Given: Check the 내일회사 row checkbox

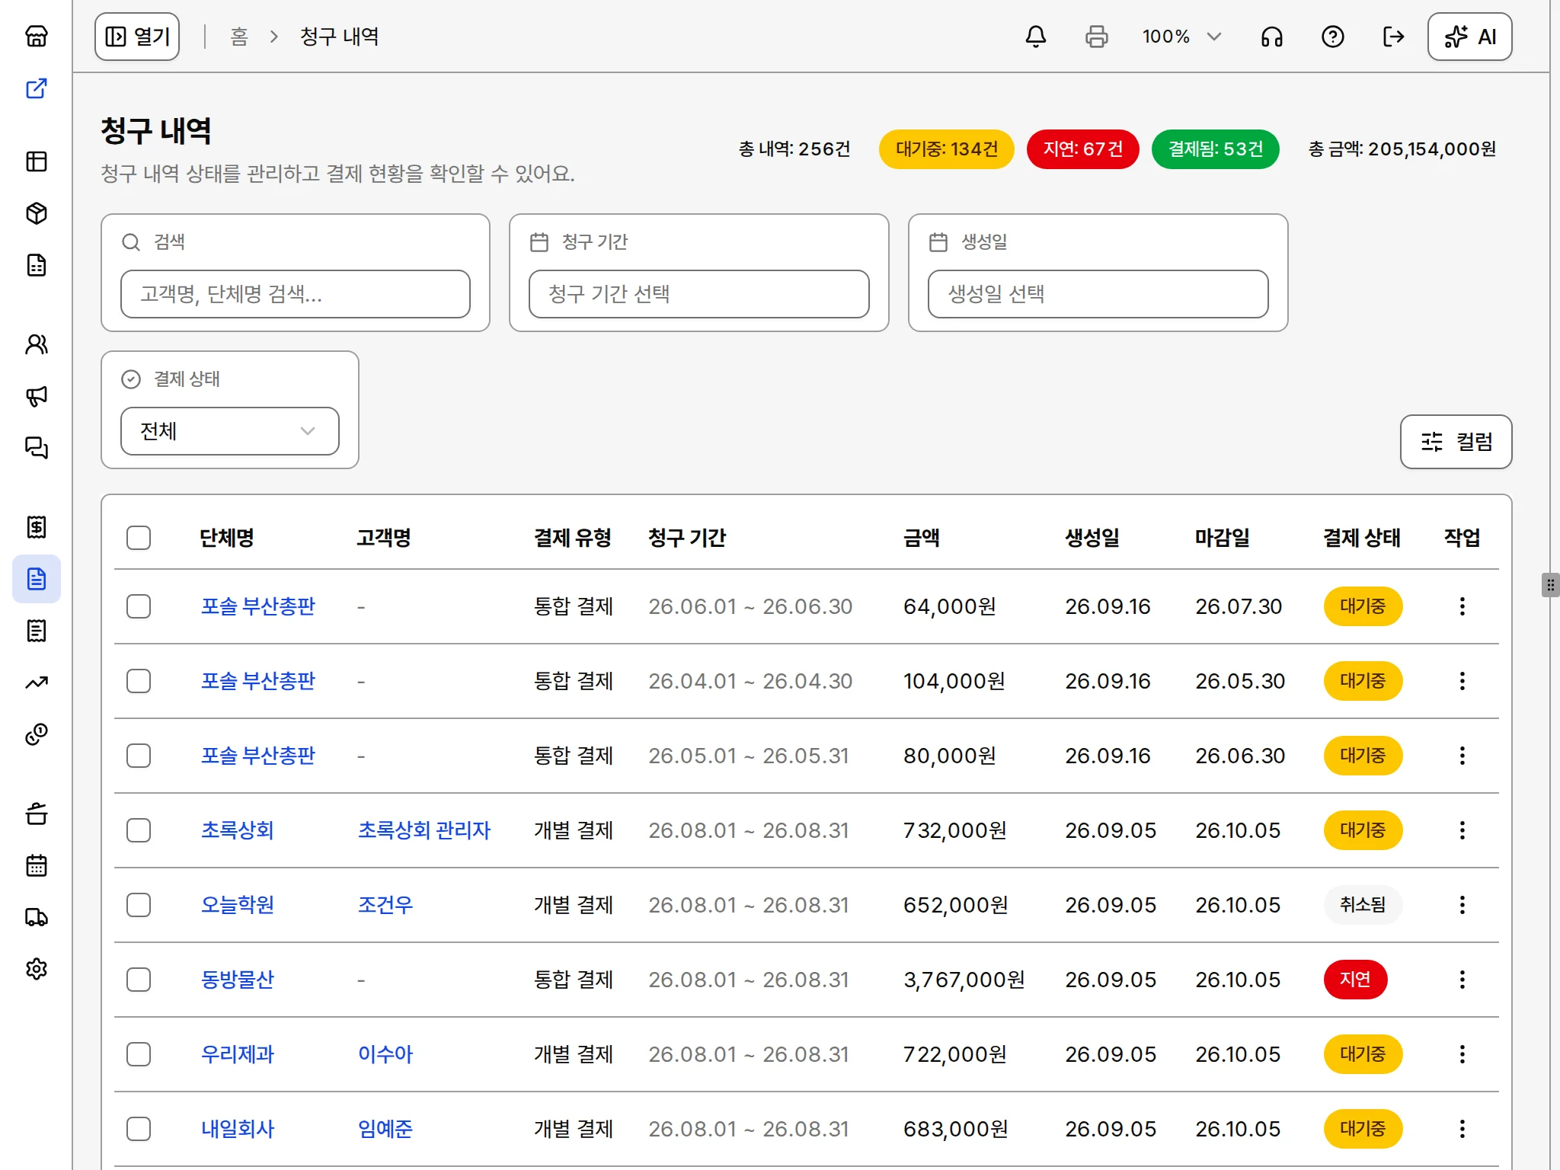Looking at the screenshot, I should click(139, 1129).
